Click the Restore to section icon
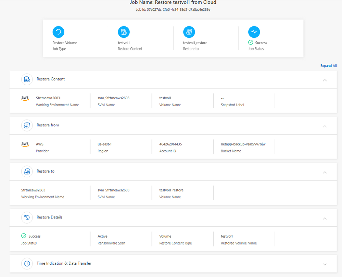Viewport: 342px width, 277px height. click(x=27, y=172)
